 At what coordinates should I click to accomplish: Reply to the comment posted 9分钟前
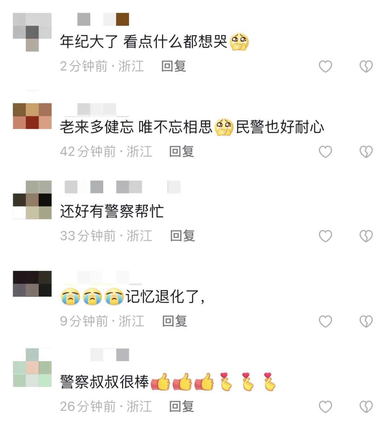click(174, 321)
